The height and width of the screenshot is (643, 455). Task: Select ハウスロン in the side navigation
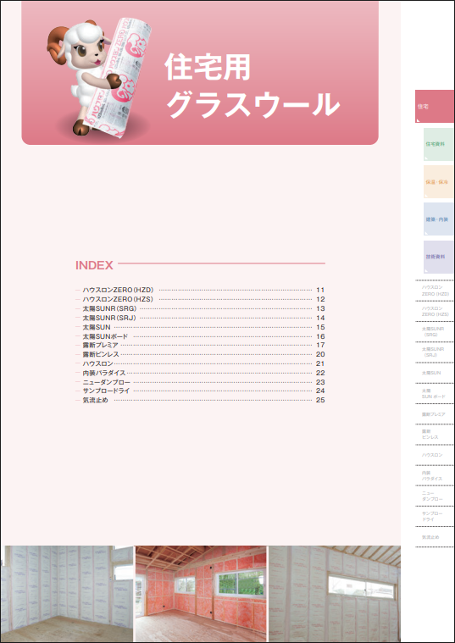(x=435, y=455)
